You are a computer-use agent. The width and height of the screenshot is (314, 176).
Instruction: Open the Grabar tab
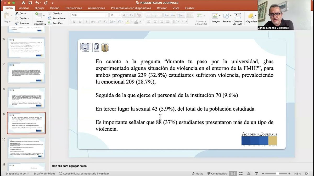tap(190, 8)
